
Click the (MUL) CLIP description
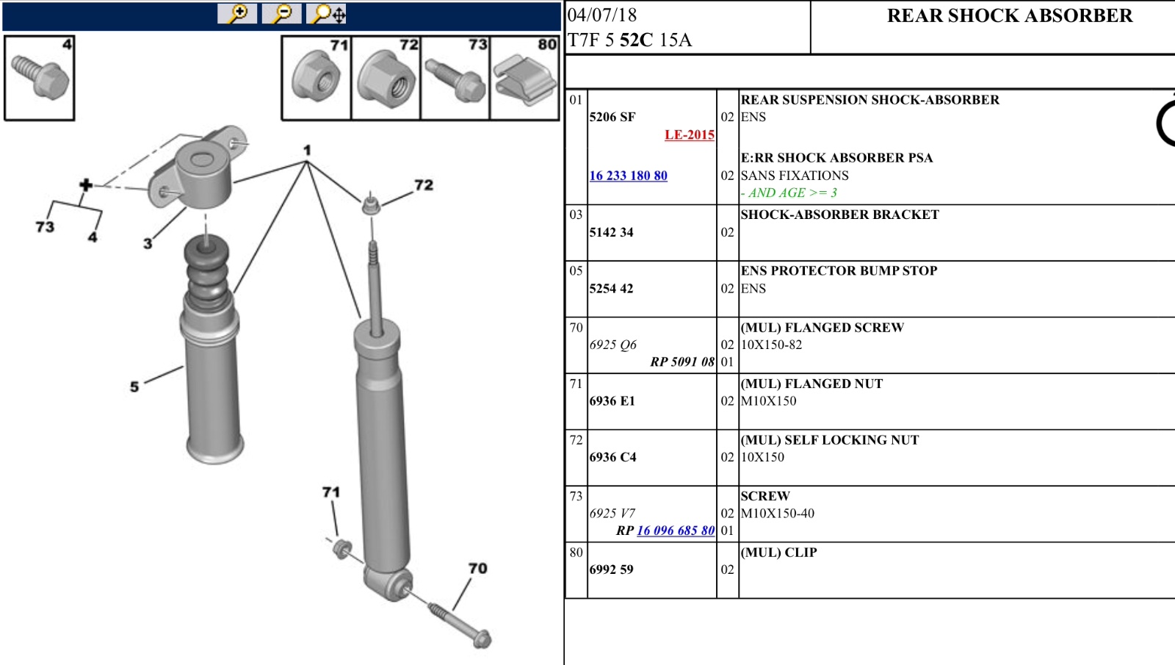[x=778, y=553]
